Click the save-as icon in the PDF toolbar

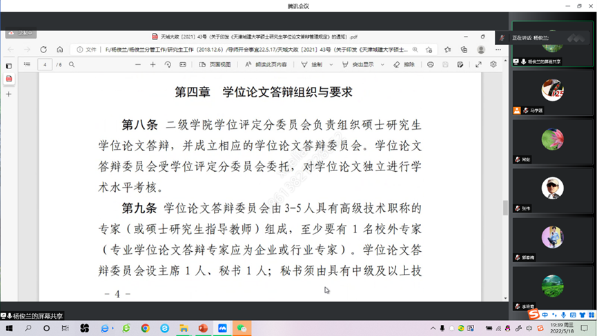tap(460, 65)
